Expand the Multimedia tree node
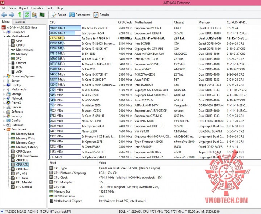Screen dimensions: 261x214 coord(4,90)
